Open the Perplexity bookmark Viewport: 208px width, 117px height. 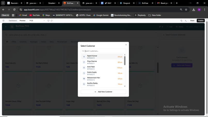click(140, 15)
